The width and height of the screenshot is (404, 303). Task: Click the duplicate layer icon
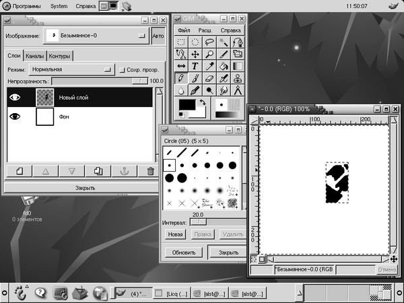[98, 171]
